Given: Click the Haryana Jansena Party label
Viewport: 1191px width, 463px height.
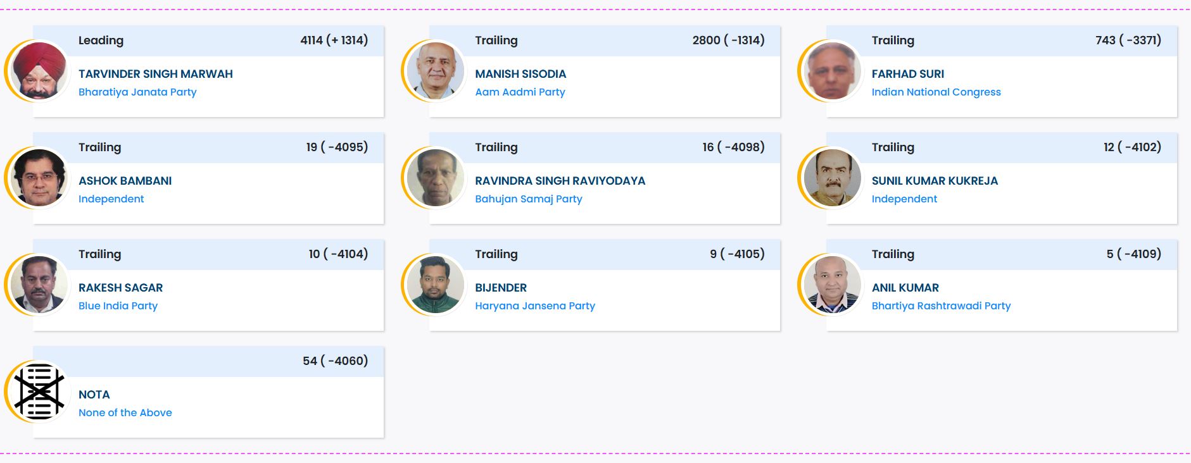Looking at the screenshot, I should tap(535, 306).
